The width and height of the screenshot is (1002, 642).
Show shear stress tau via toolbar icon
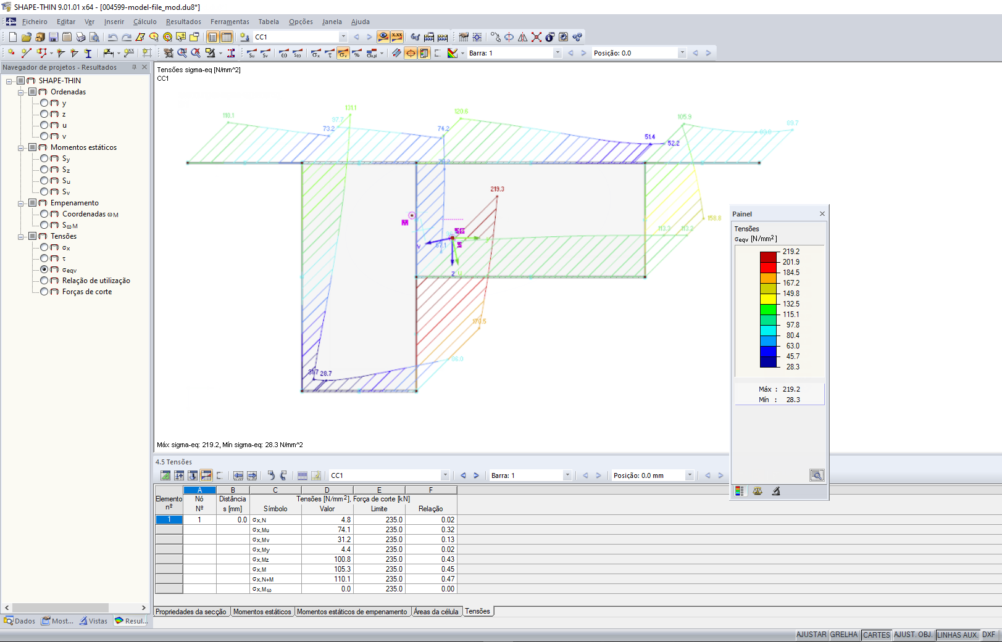point(330,53)
